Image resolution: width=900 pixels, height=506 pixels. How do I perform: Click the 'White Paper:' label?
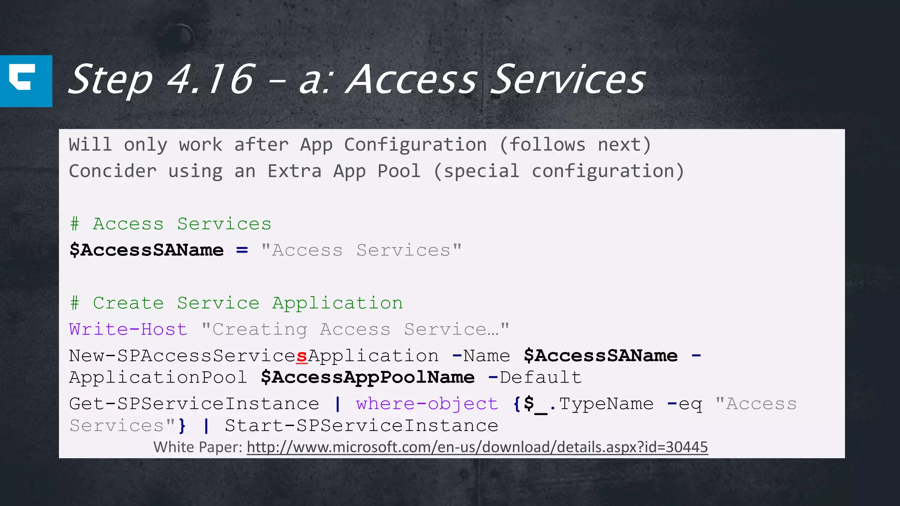click(198, 447)
